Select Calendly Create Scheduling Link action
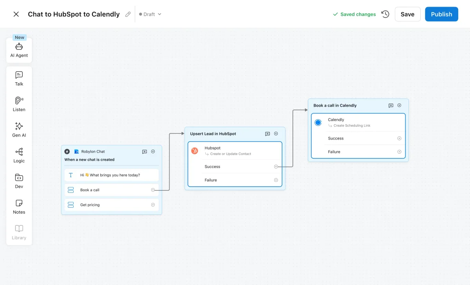The image size is (470, 285). 358,122
